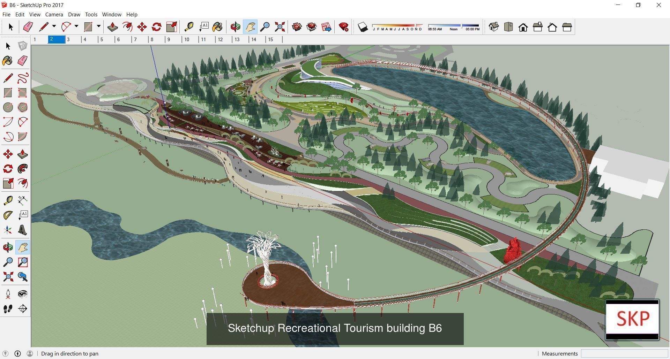Viewport: 670px width, 359px height.
Task: Open Extension Manager ruby icon
Action: tap(344, 27)
